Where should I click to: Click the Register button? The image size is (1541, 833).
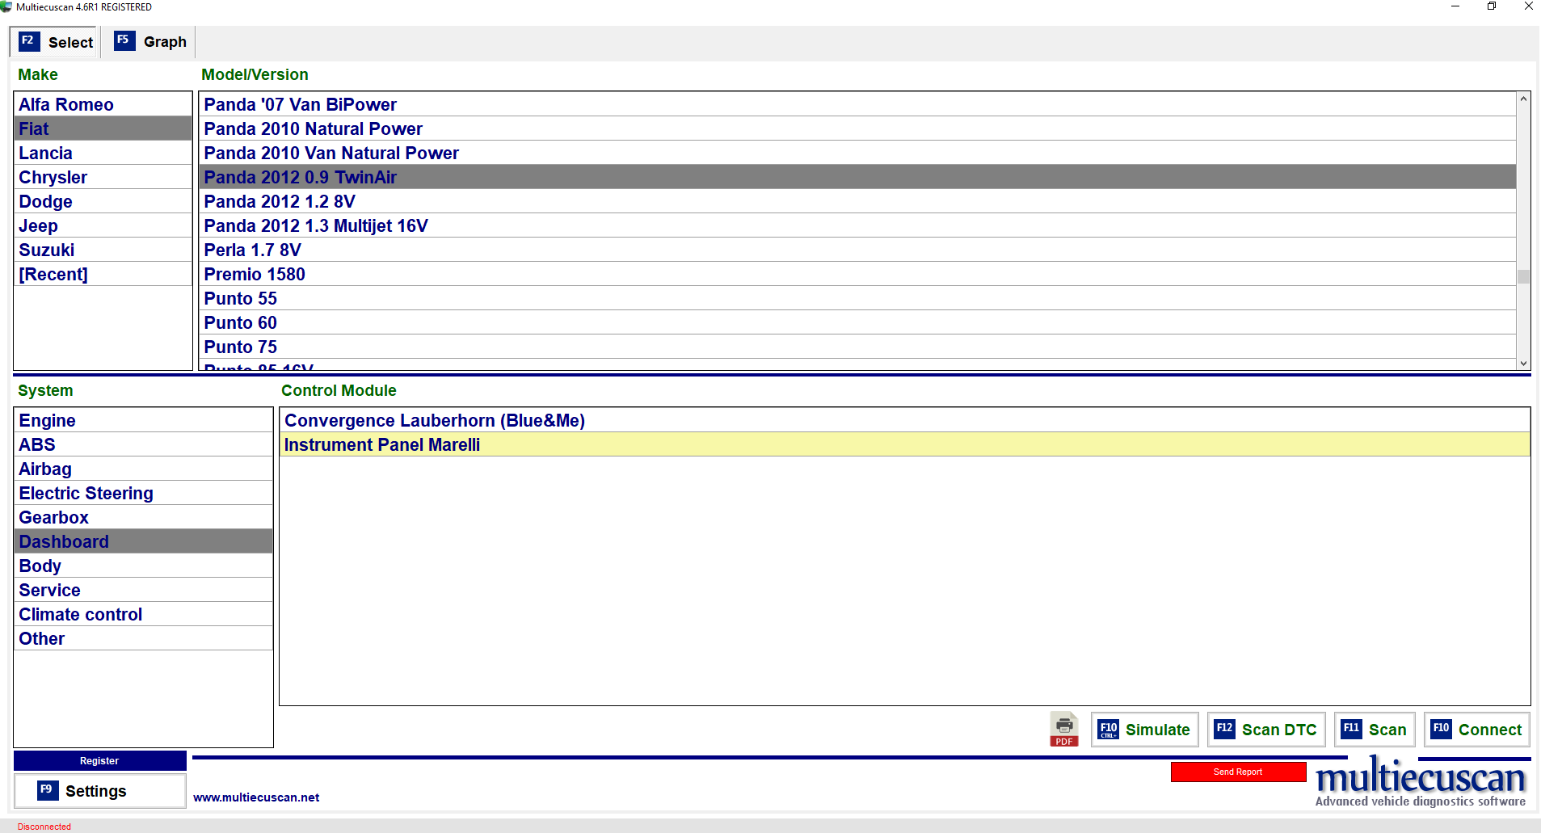99,760
